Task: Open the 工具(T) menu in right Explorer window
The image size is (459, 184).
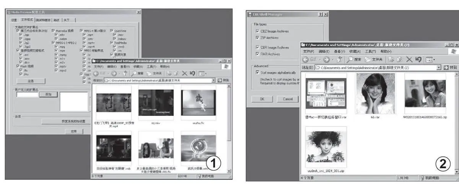Action: (370, 51)
